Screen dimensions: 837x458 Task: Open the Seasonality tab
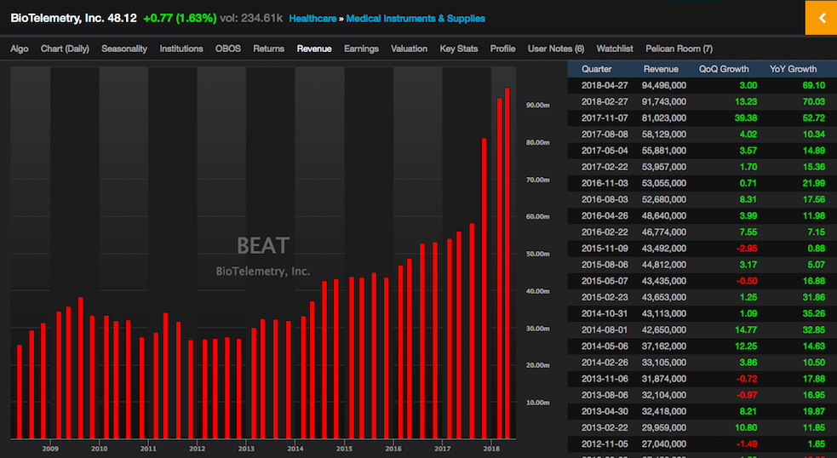click(124, 49)
